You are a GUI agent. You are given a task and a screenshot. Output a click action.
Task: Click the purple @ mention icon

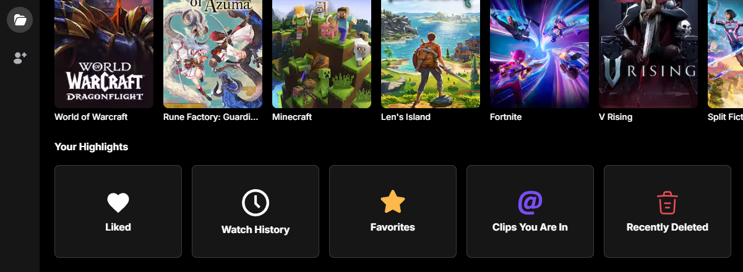pos(530,202)
